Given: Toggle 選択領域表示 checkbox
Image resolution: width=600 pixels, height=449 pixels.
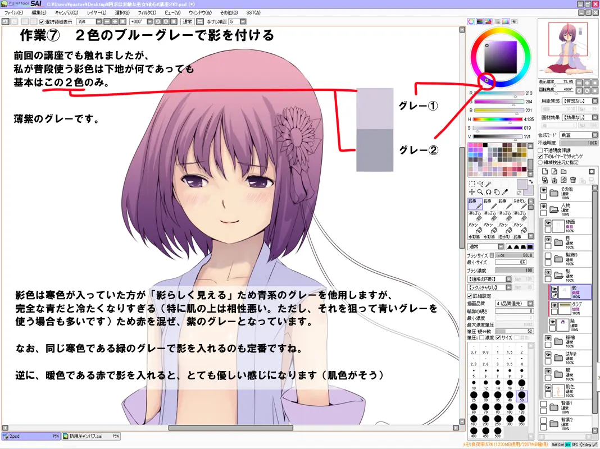Looking at the screenshot, I should pos(42,22).
